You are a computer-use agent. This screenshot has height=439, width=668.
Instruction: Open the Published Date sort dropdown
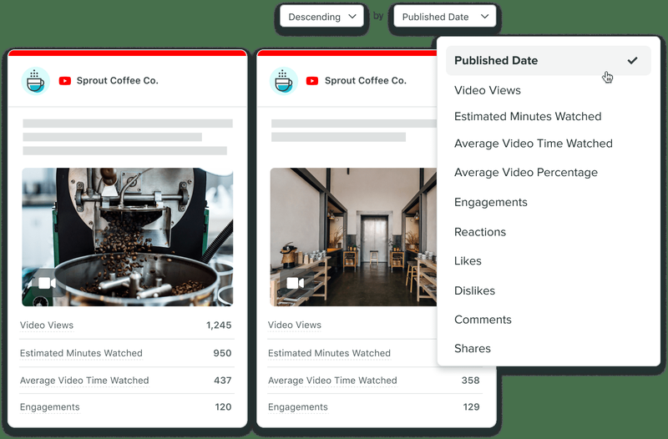point(445,17)
